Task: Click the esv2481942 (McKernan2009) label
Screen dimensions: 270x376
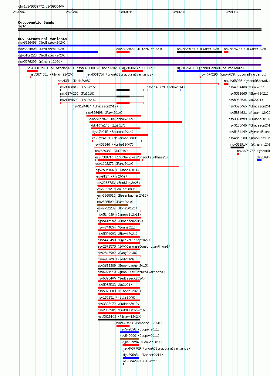Action: point(112,119)
